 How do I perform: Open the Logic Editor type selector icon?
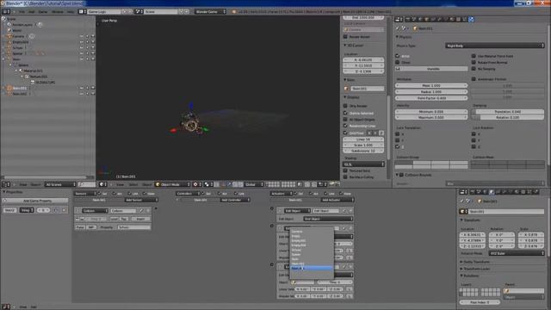click(x=6, y=307)
